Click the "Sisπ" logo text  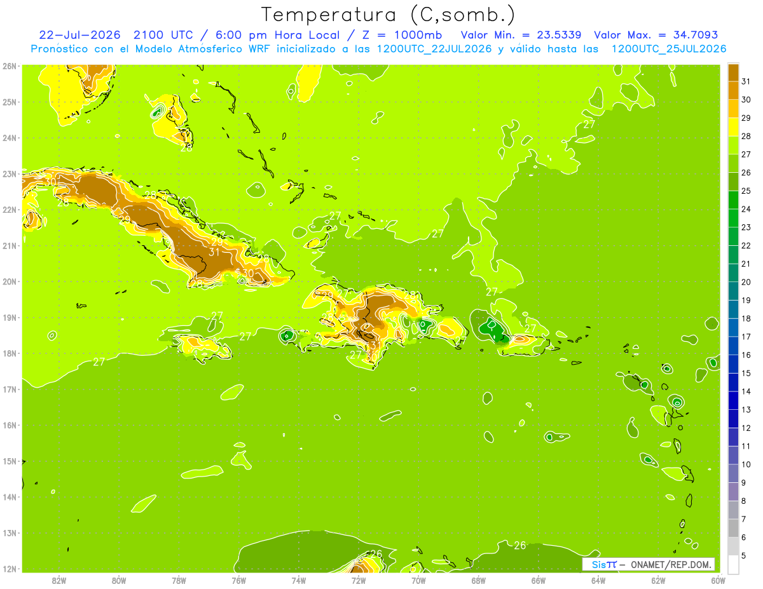pyautogui.click(x=605, y=564)
